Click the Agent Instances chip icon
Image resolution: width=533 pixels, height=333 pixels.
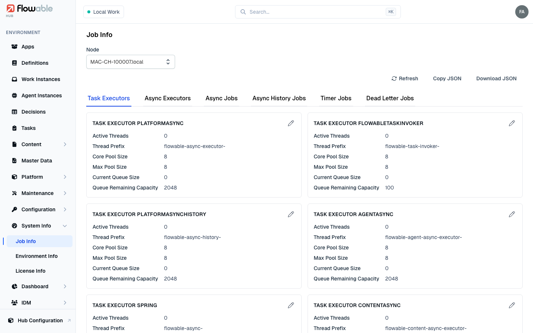(14, 95)
